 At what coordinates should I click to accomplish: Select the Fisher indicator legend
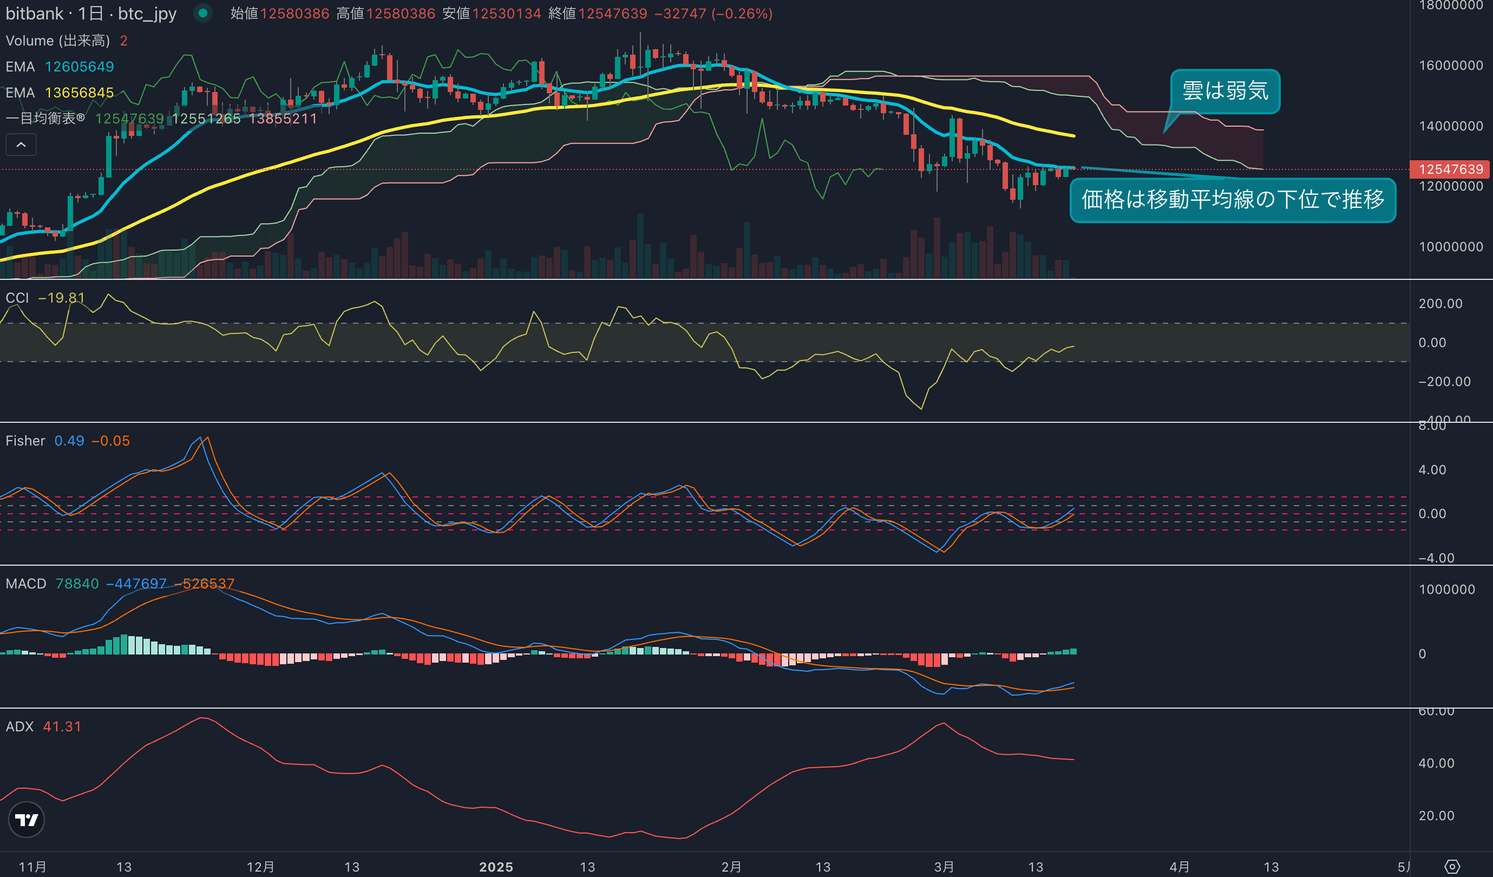point(25,441)
